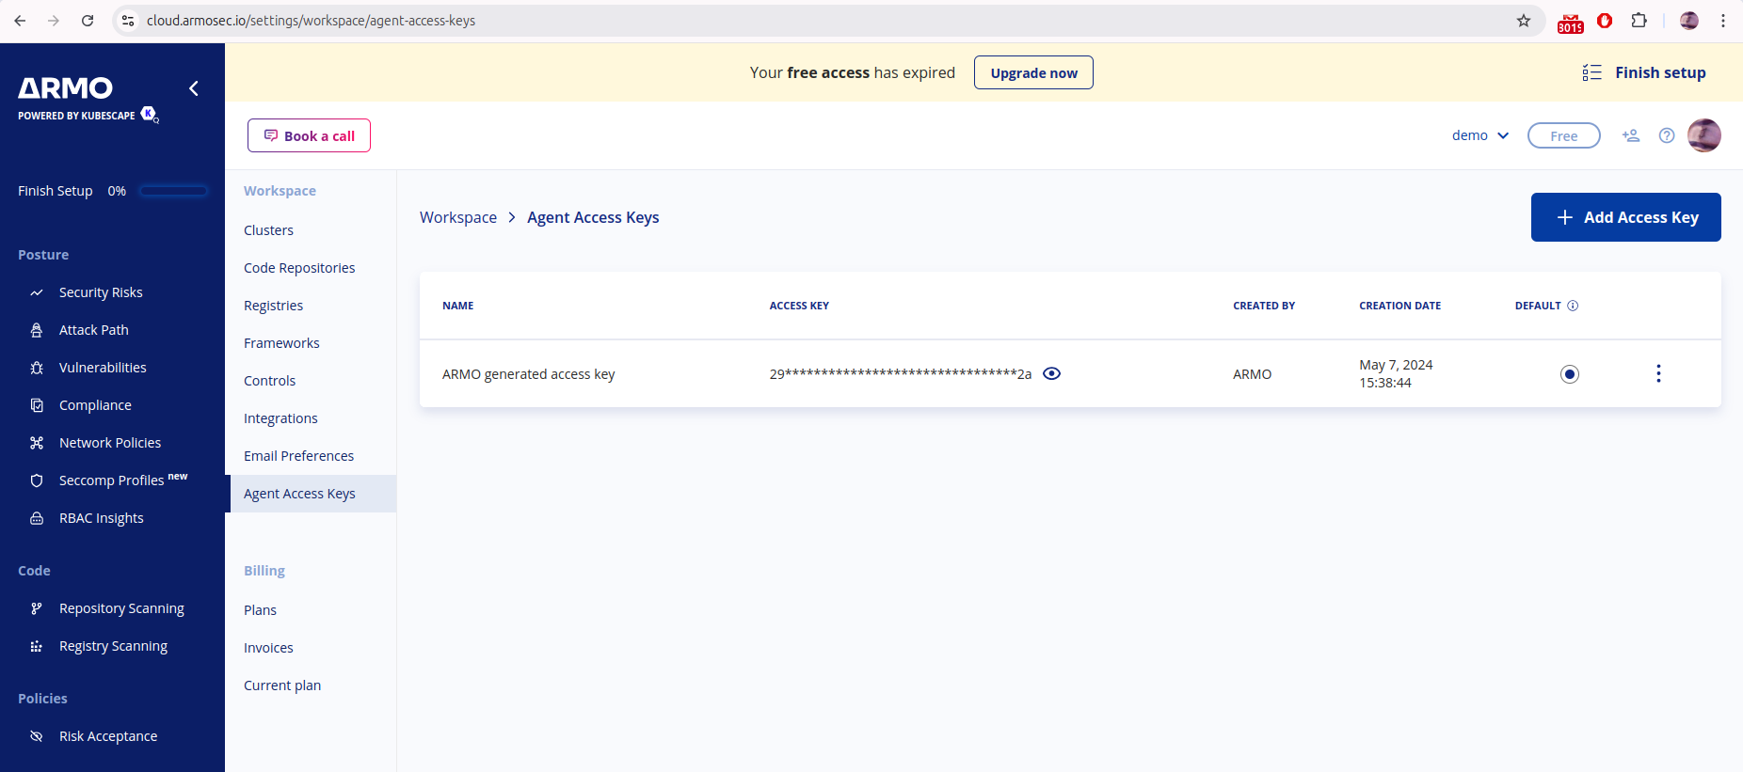
Task: Click the Finish Setup progress bar
Action: tap(173, 191)
